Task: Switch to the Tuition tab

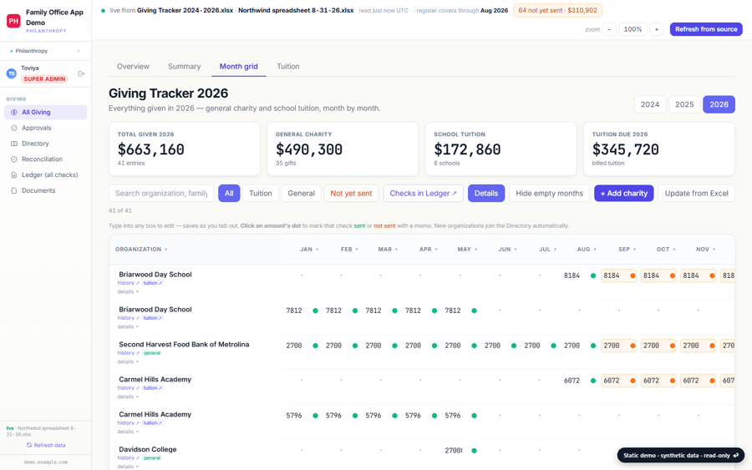Action: coord(287,67)
